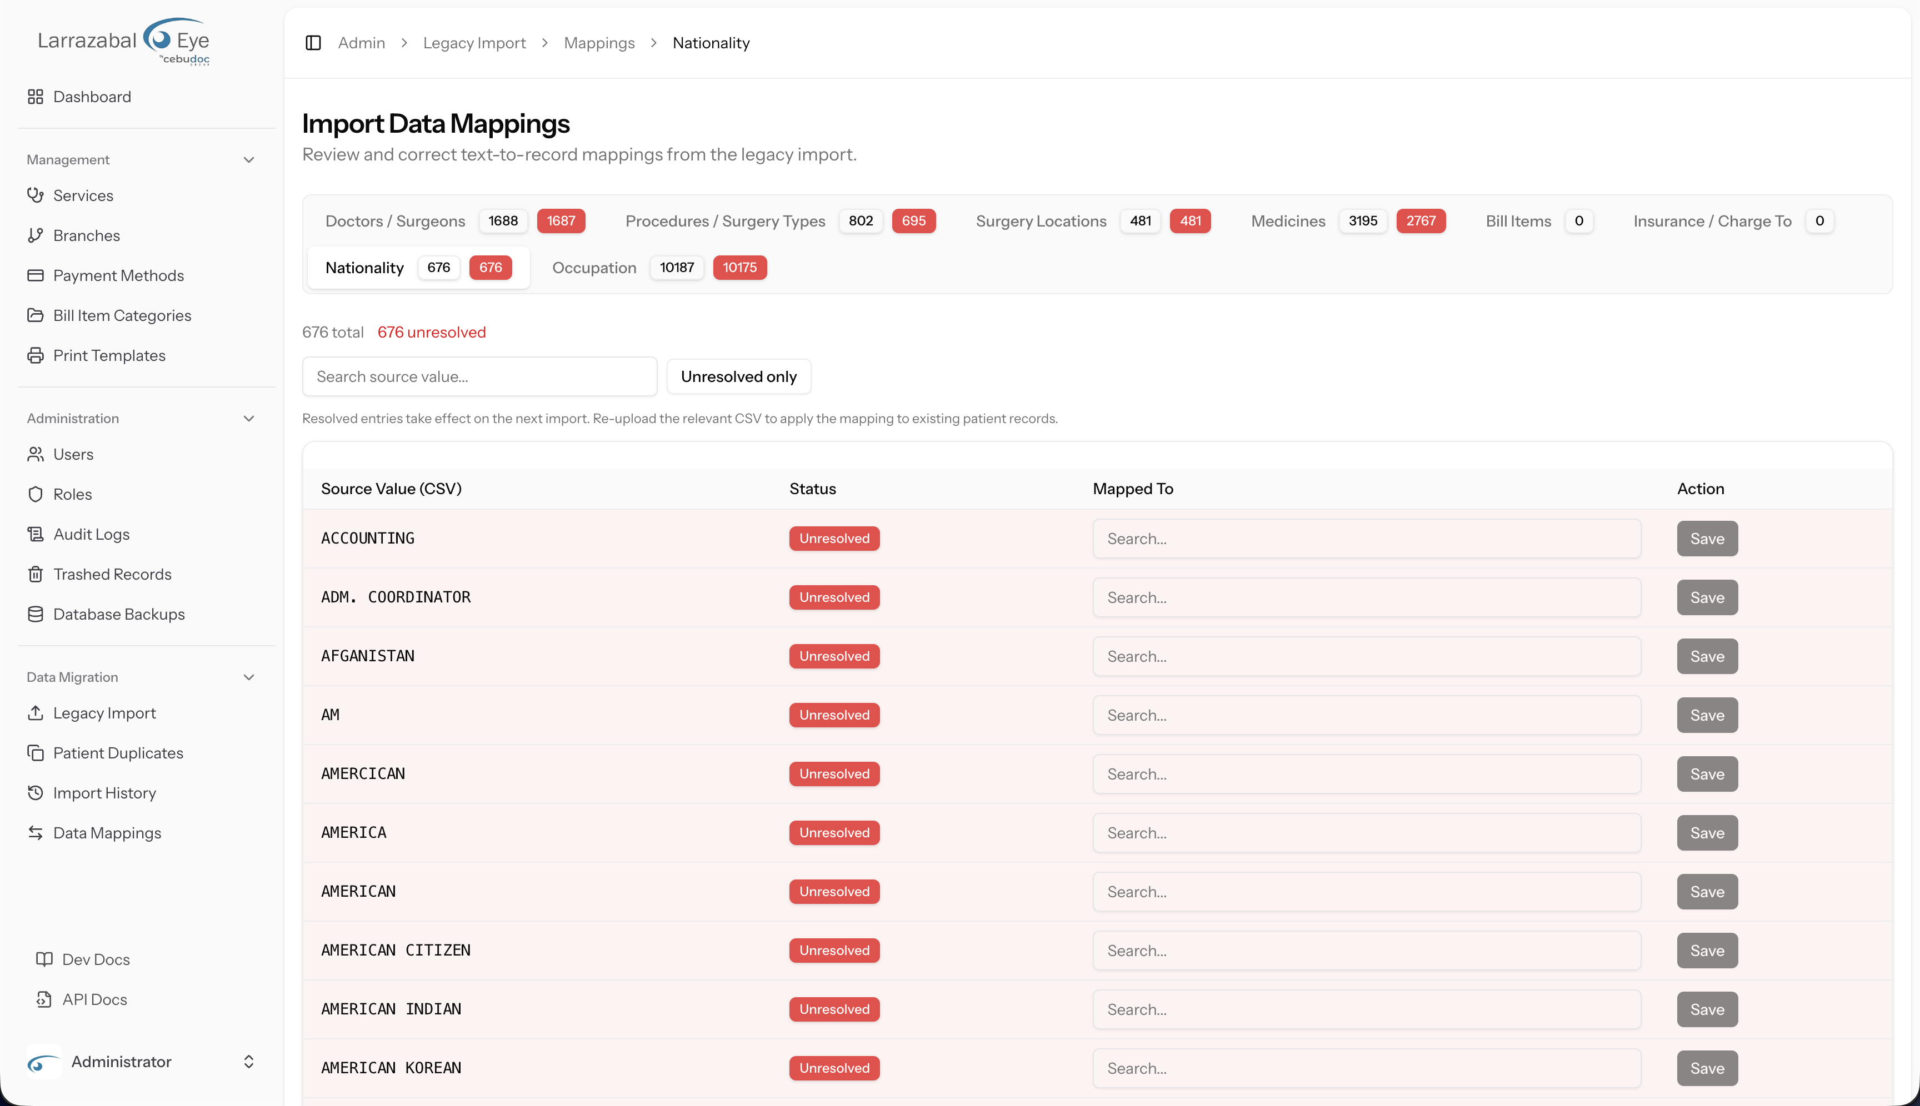
Task: Click the Bill Item Categories folder icon
Action: click(x=35, y=315)
